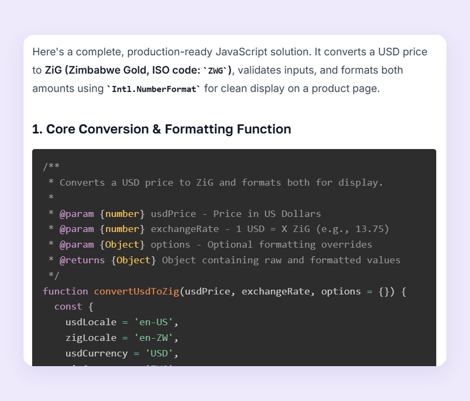
Task: Click the "const {" line in code
Action: coord(74,307)
